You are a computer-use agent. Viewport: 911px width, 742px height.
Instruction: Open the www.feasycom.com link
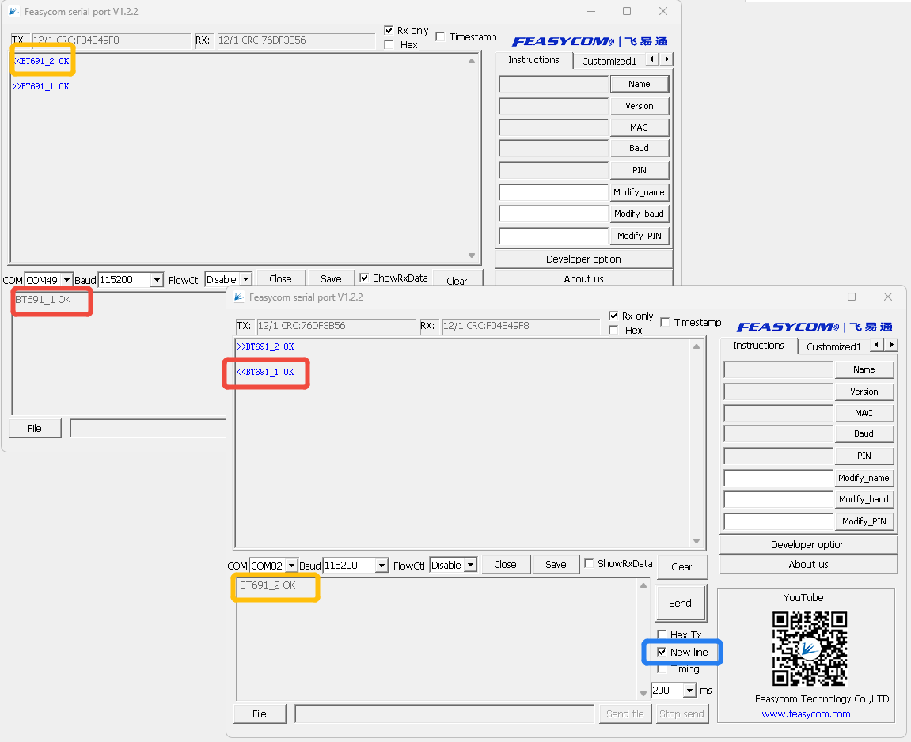pos(807,714)
